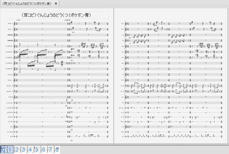Select the パーカッション staff label on first page
229x154 pixels.
pos(10,103)
